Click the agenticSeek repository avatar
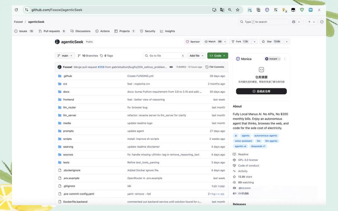Screen dimensions: 338x211 tap(57, 42)
